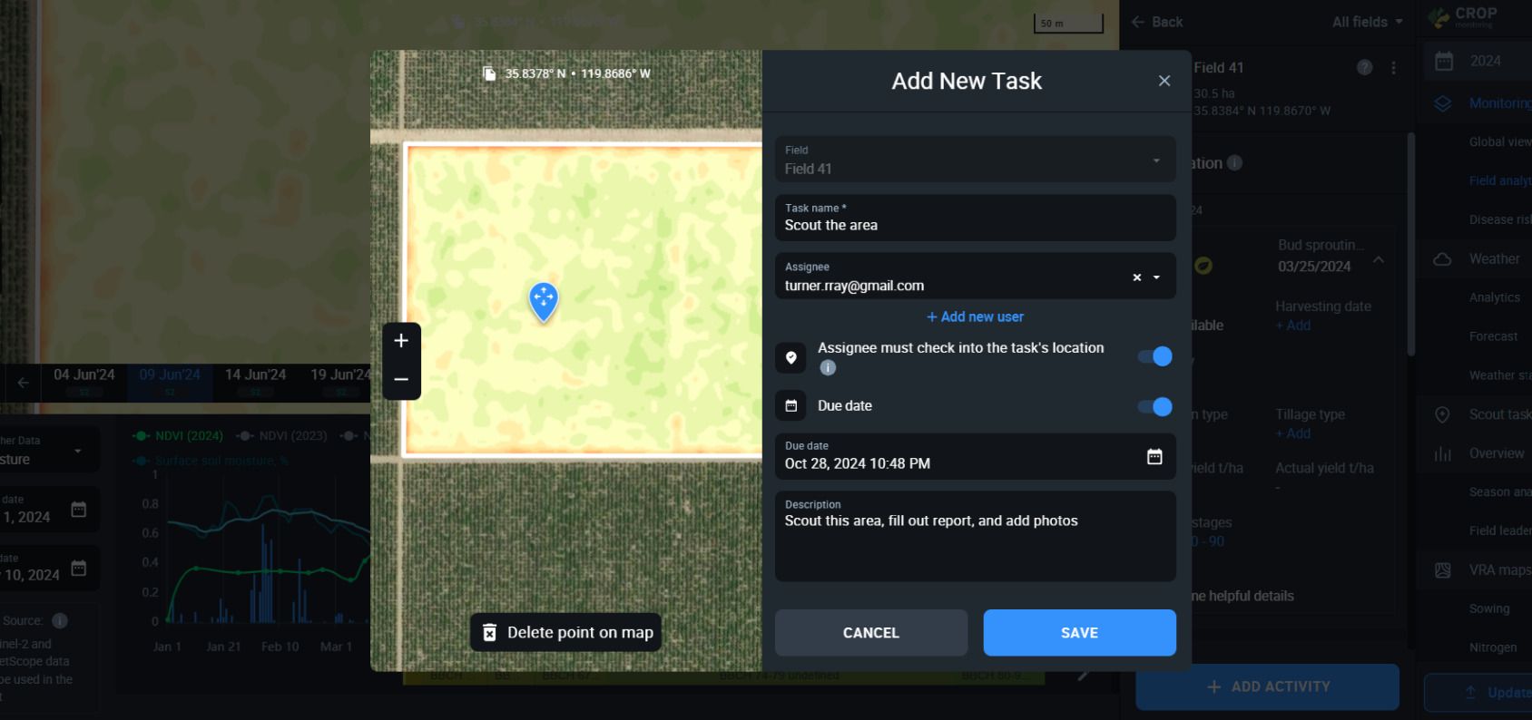Viewport: 1532px width, 720px height.
Task: Click the Add Activity button
Action: click(1267, 686)
